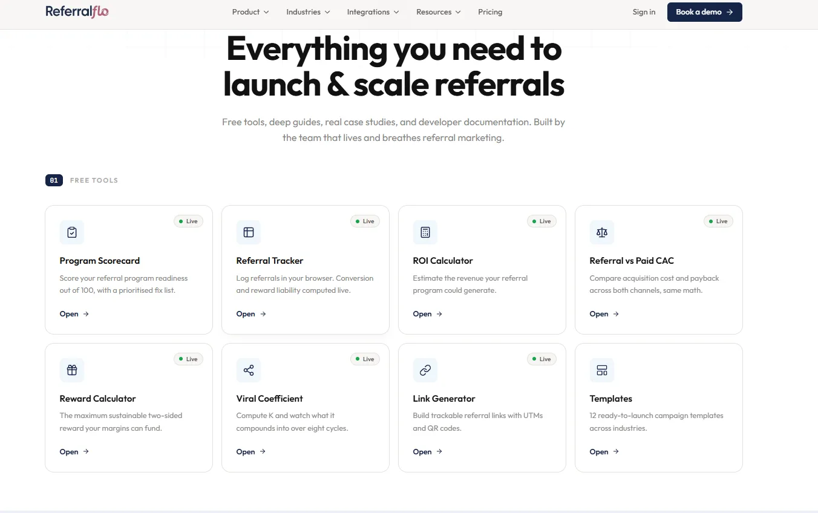The image size is (818, 513).
Task: Open the Integrations dropdown menu
Action: tap(373, 12)
